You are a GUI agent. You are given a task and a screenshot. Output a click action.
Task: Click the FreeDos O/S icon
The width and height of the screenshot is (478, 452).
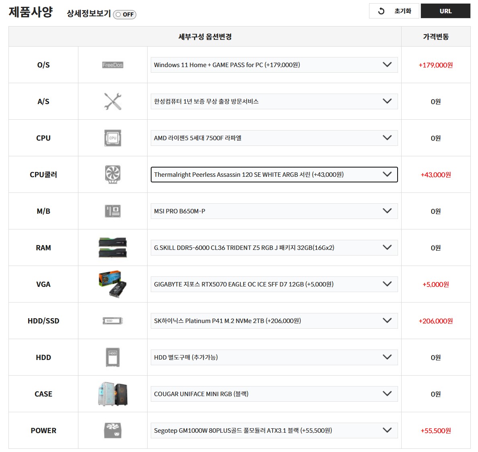click(113, 65)
